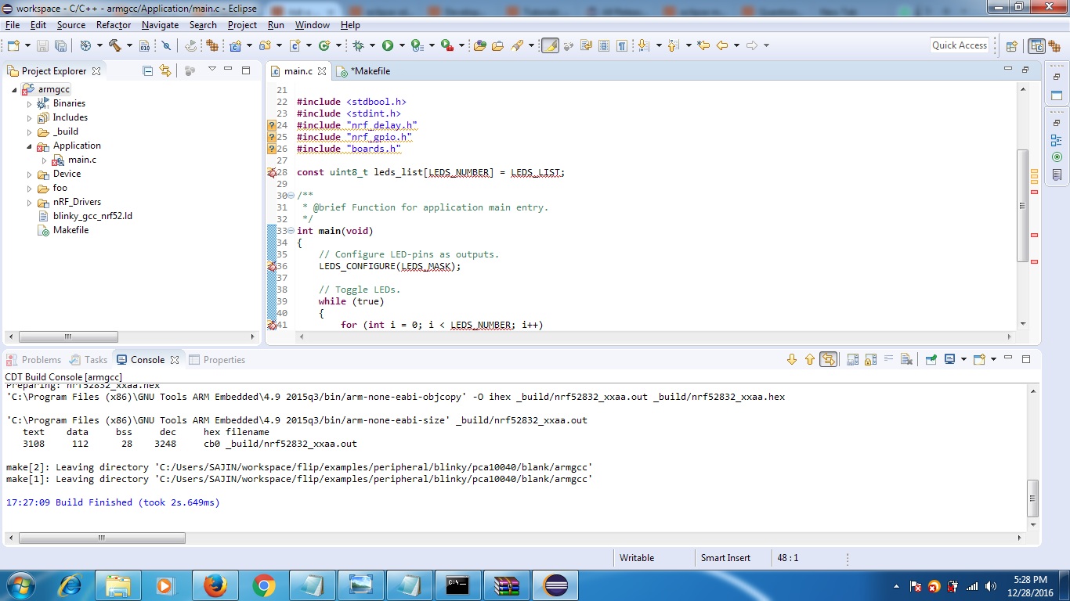The height and width of the screenshot is (601, 1070).
Task: Click the Back navigation arrow
Action: (x=722, y=45)
